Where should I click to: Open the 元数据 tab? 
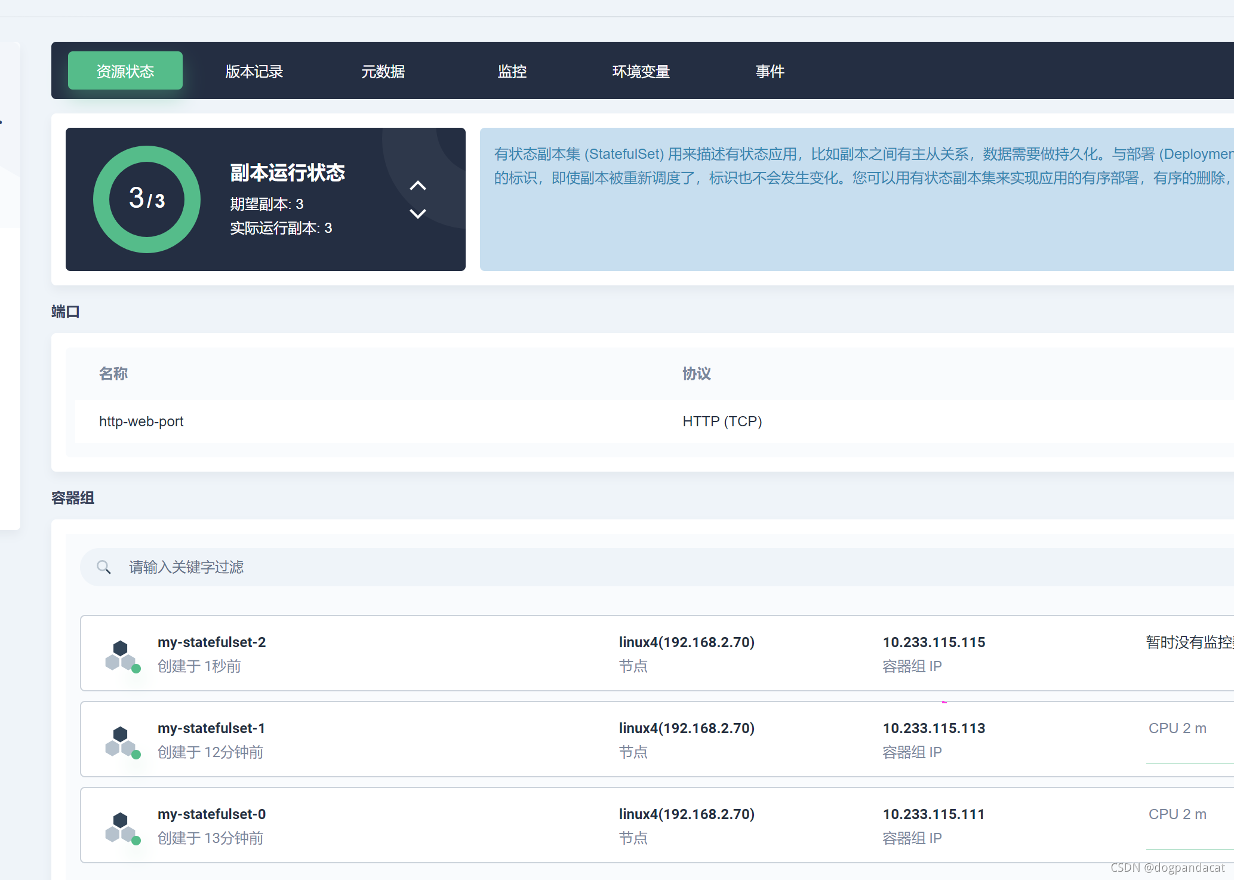click(x=383, y=72)
